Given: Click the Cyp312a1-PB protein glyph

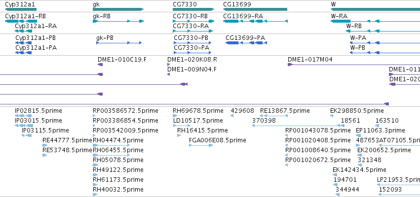Looking at the screenshot, I should click(24, 43).
